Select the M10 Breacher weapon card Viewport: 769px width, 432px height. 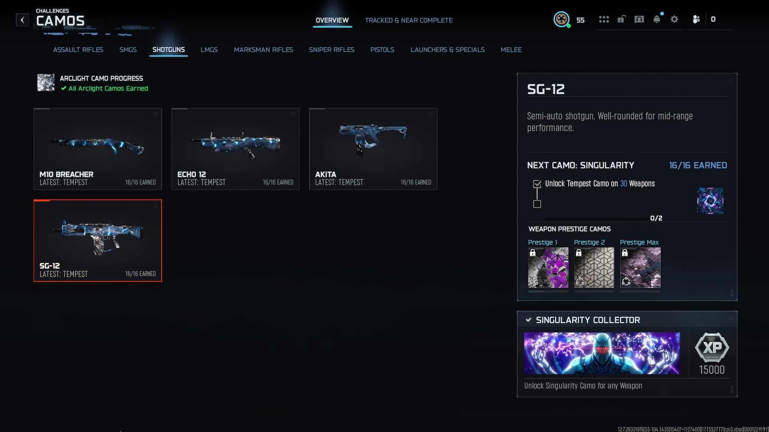98,149
